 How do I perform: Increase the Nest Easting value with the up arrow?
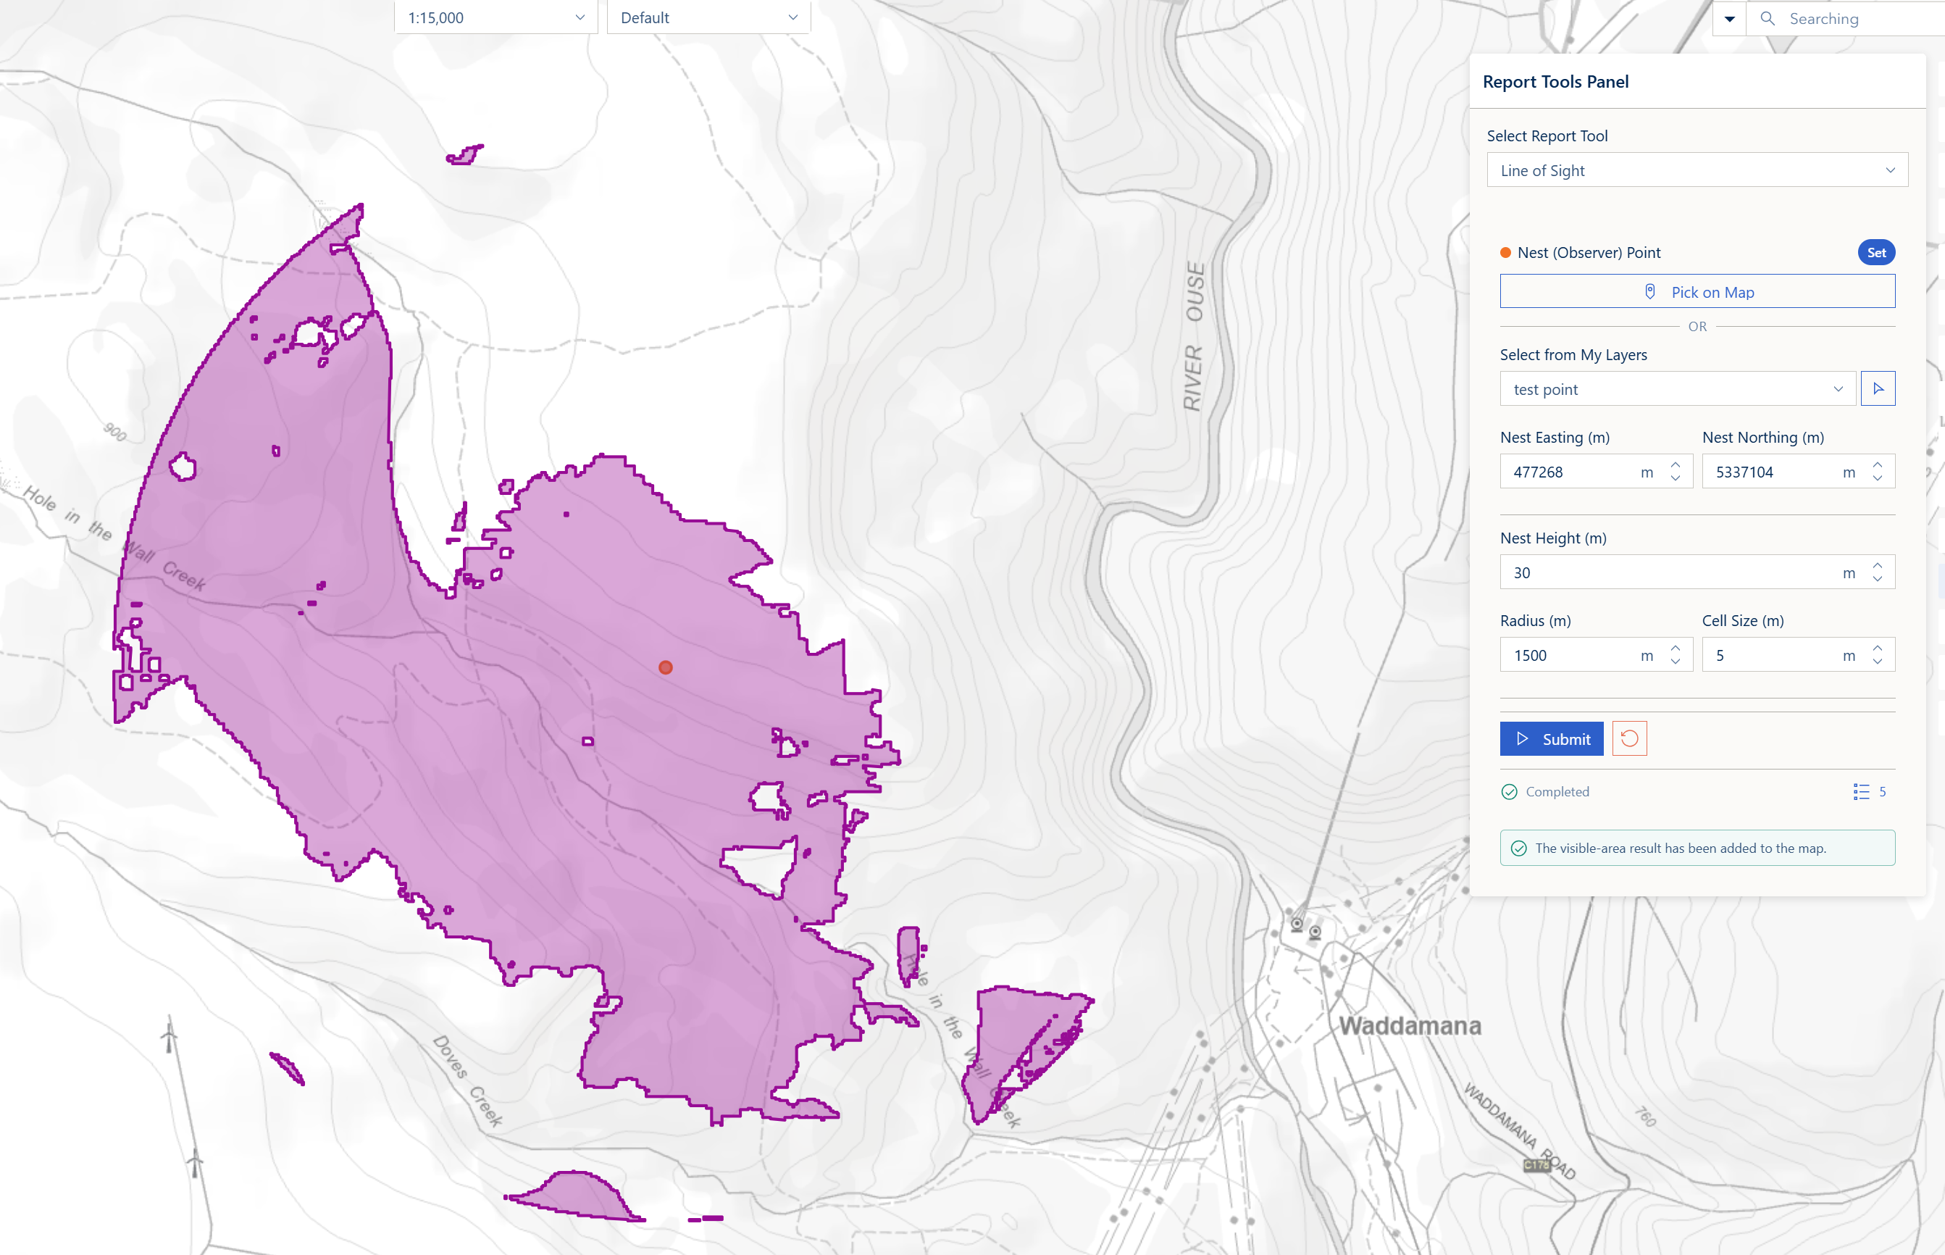1676,464
